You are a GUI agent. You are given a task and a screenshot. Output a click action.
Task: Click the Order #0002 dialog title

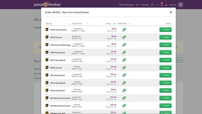tap(67, 12)
